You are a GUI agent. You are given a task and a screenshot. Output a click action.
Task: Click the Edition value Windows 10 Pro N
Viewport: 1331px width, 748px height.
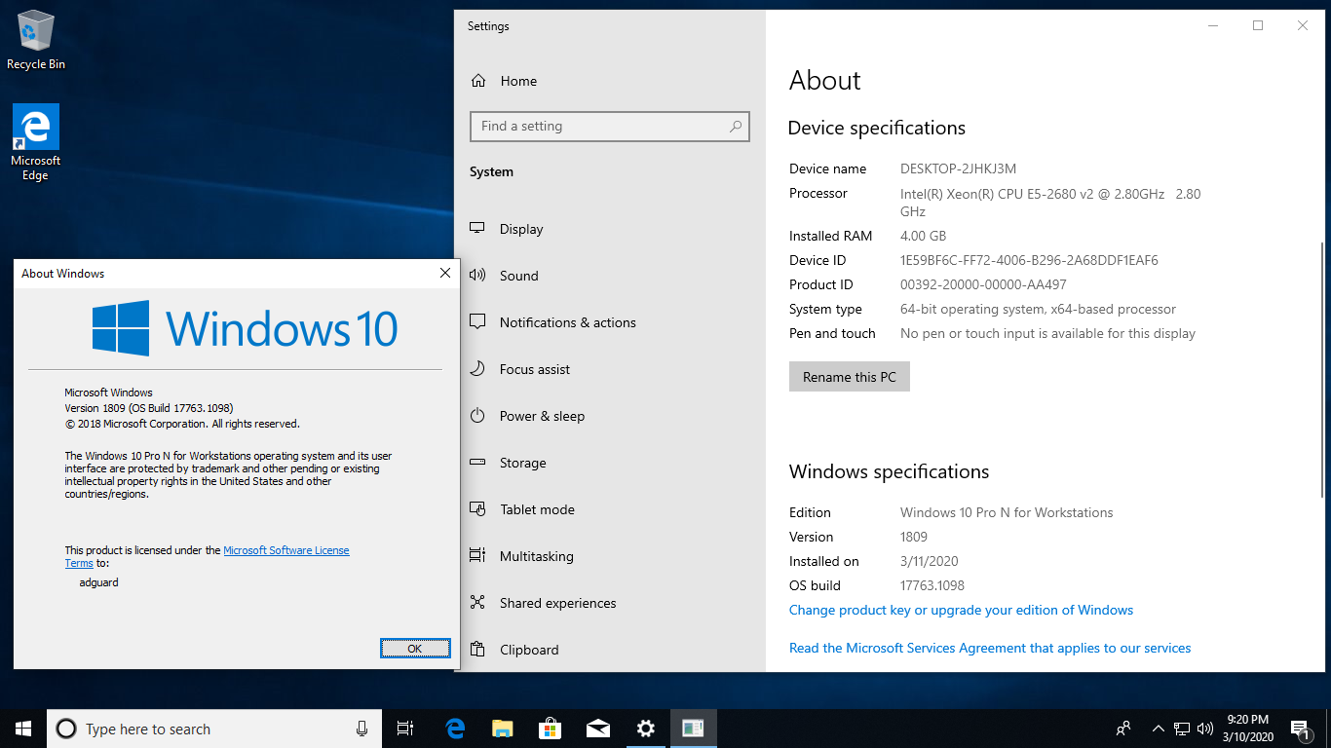click(1007, 512)
